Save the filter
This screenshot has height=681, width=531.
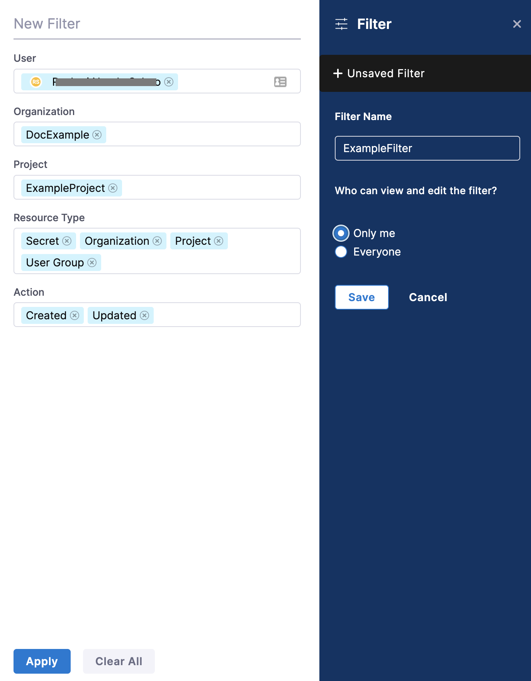pos(361,297)
